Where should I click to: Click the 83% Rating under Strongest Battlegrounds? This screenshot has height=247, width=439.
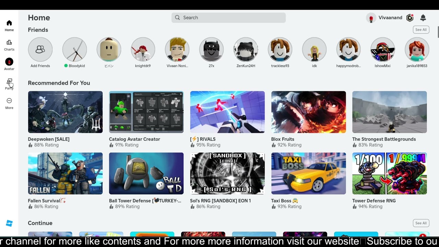[x=370, y=145]
